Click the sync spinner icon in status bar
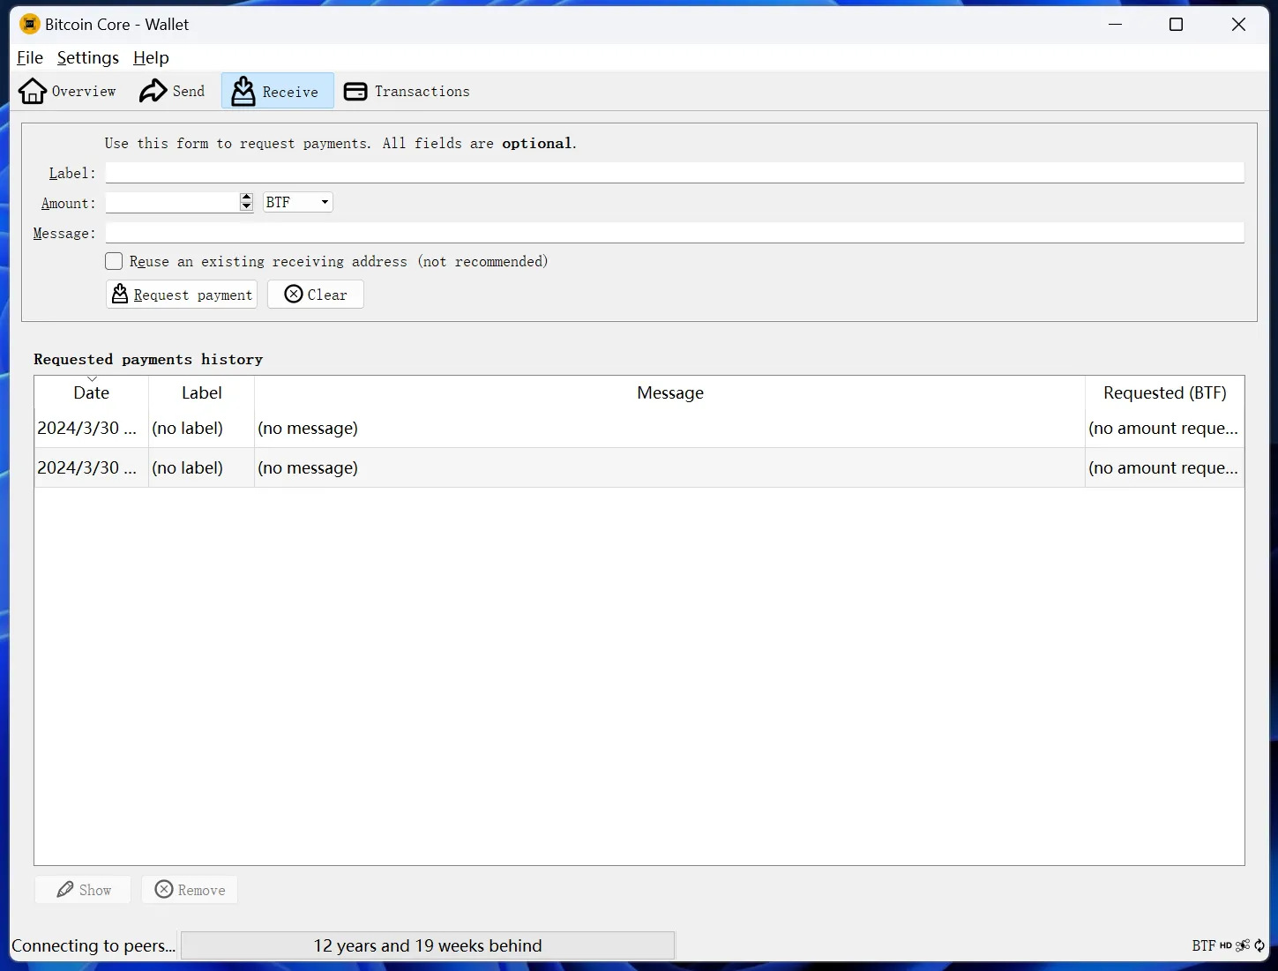 coord(1259,945)
